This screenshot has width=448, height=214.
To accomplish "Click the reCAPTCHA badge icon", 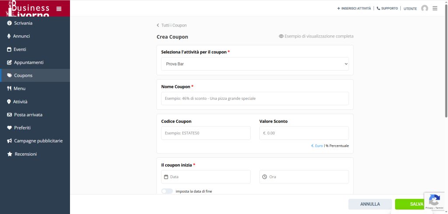I will [434, 200].
